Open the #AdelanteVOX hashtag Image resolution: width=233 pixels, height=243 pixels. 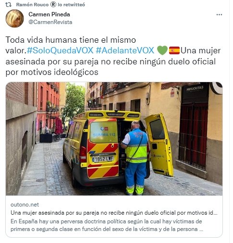pyautogui.click(x=125, y=50)
